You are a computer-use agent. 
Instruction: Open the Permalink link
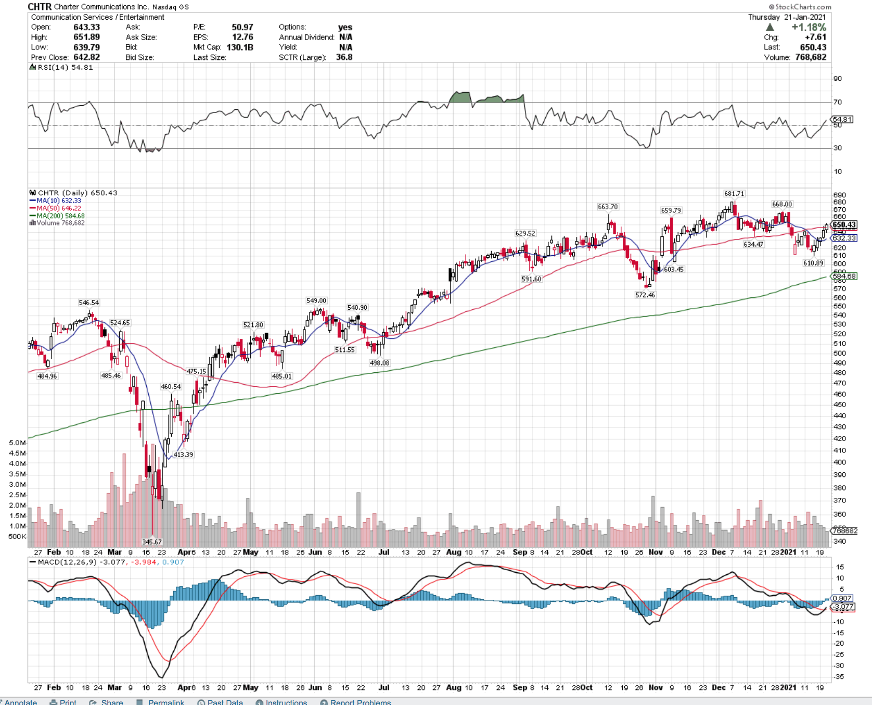(x=166, y=702)
